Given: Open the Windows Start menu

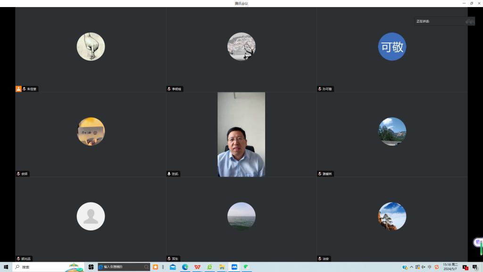Looking at the screenshot, I should tap(6, 267).
